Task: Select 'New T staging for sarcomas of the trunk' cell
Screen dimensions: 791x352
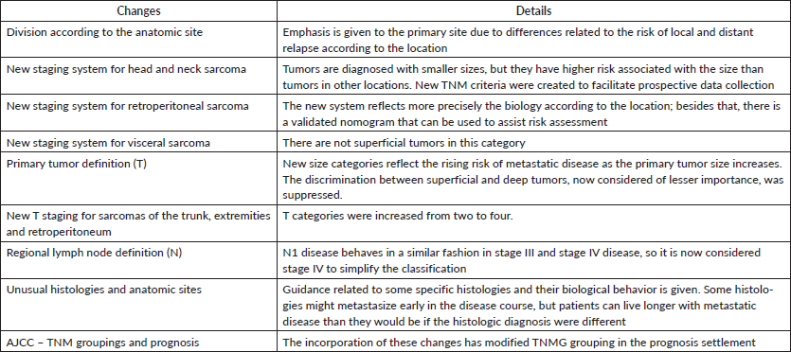Action: click(x=138, y=224)
